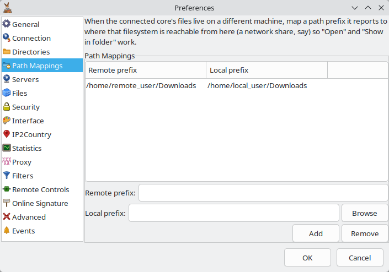Dismiss the dialog with Cancel
The image size is (389, 272).
pos(360,258)
